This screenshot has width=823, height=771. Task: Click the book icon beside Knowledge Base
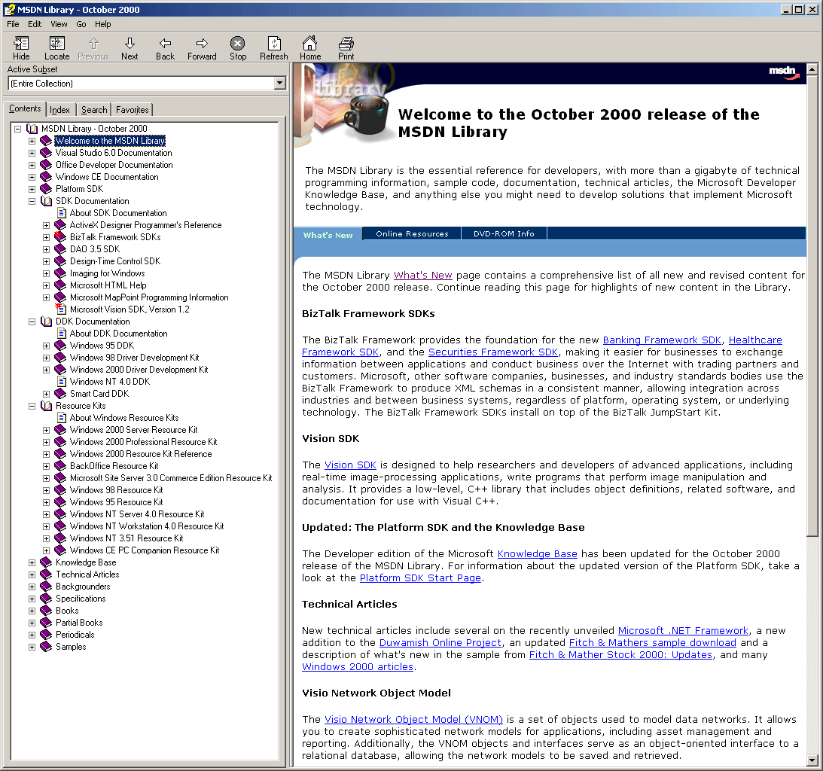(46, 562)
